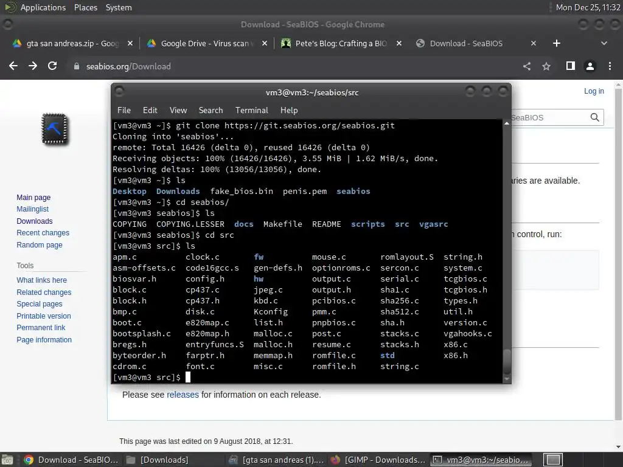Viewport: 623px width, 467px height.
Task: Click the releases link
Action: pyautogui.click(x=183, y=395)
